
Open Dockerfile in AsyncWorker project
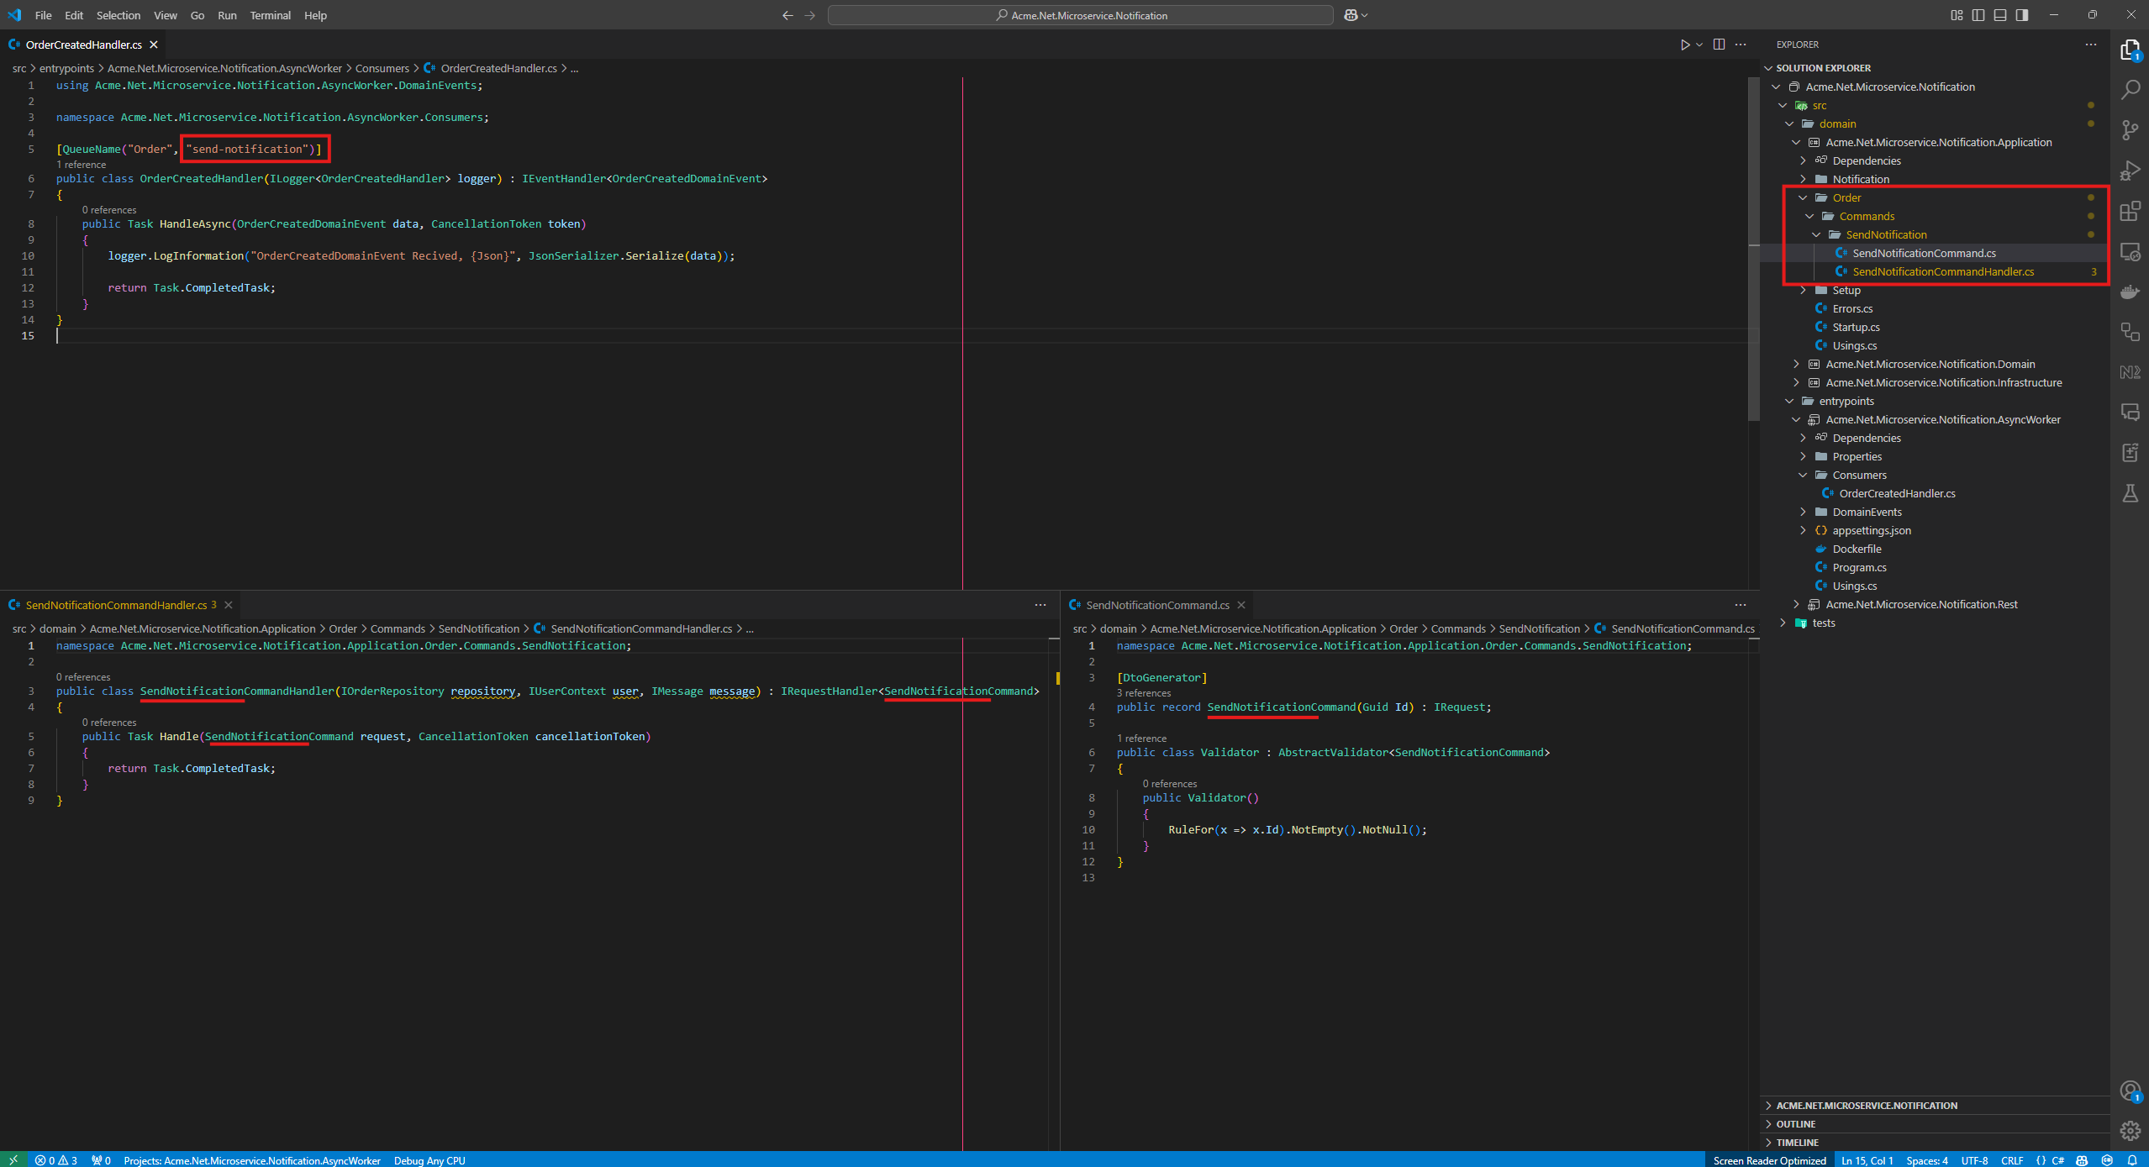pyautogui.click(x=1857, y=549)
